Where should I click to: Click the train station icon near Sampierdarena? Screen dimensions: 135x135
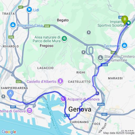pyautogui.click(x=3, y=97)
